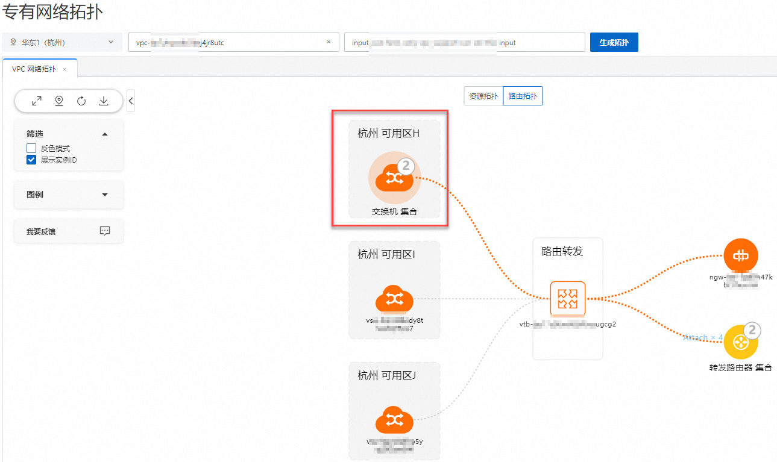Click the 杭州 可用区H label
The height and width of the screenshot is (462, 777).
coord(388,133)
